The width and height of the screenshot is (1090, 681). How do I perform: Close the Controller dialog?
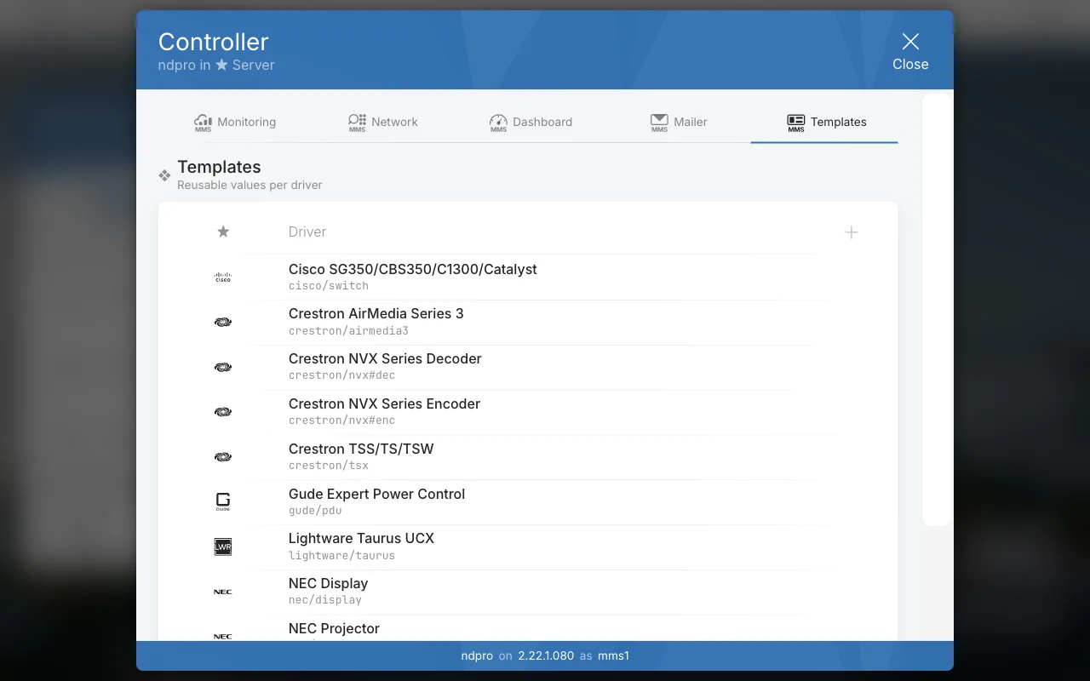(x=910, y=51)
